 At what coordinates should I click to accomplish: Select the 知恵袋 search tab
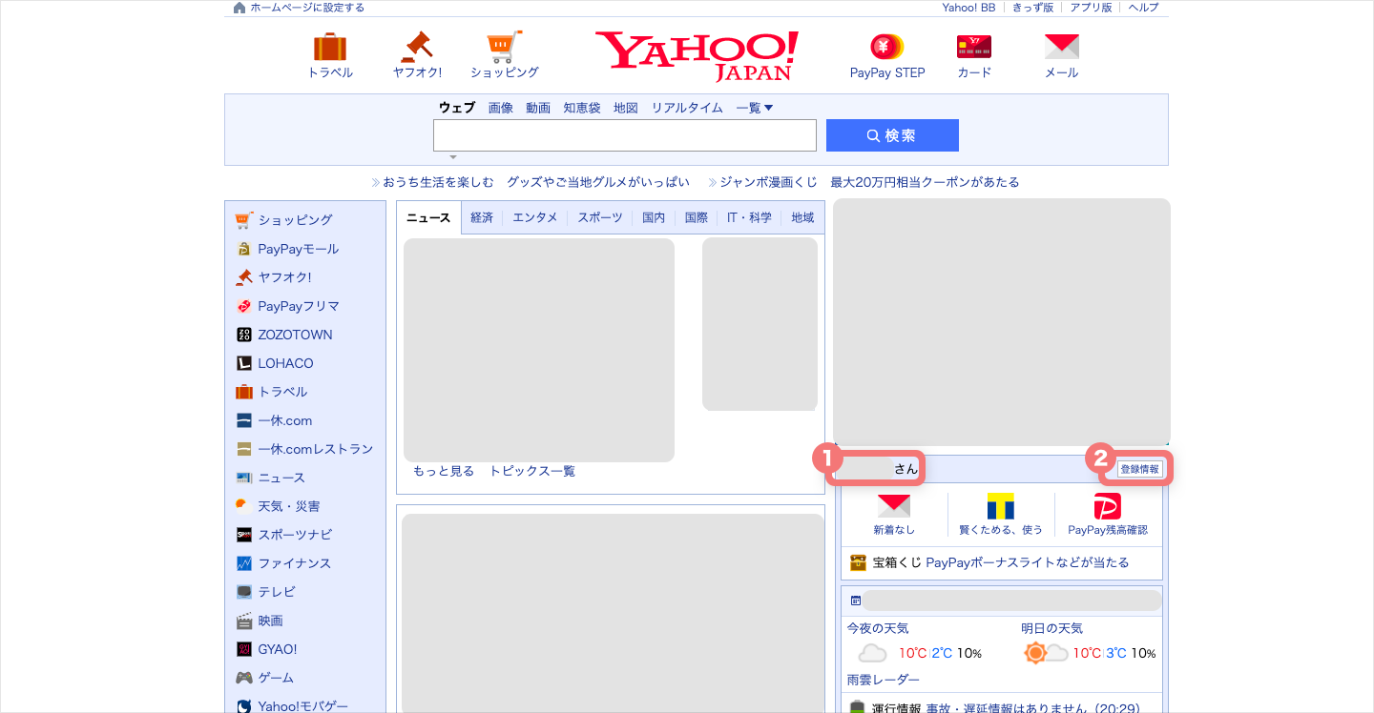(x=582, y=108)
